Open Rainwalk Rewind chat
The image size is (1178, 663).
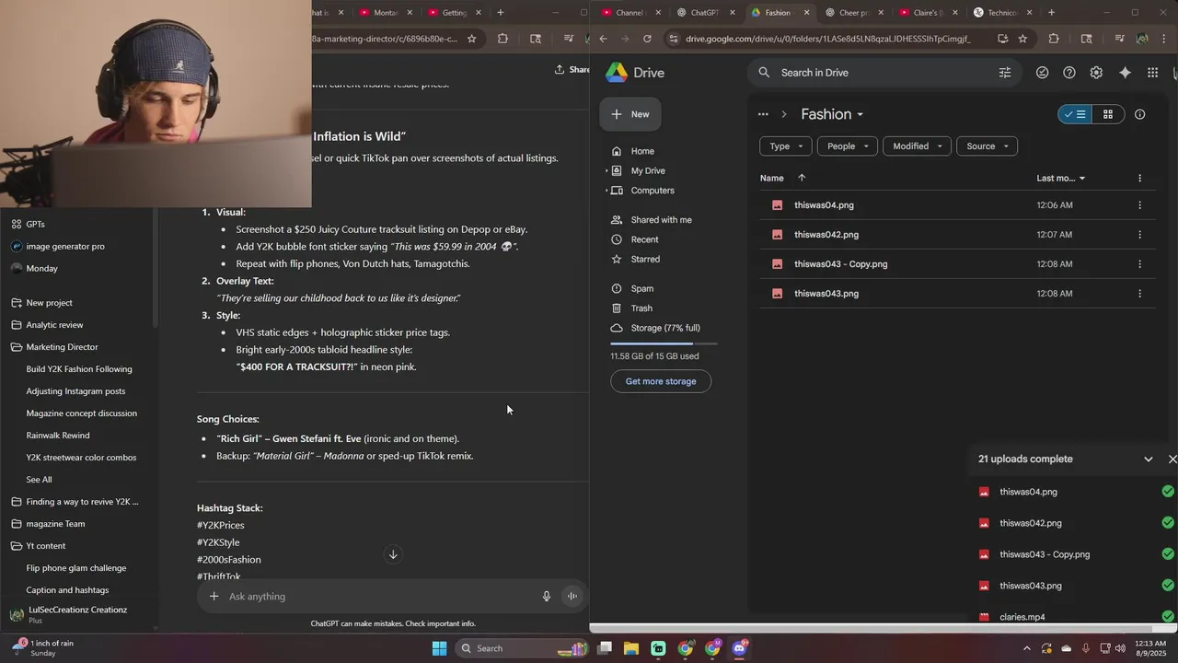58,436
